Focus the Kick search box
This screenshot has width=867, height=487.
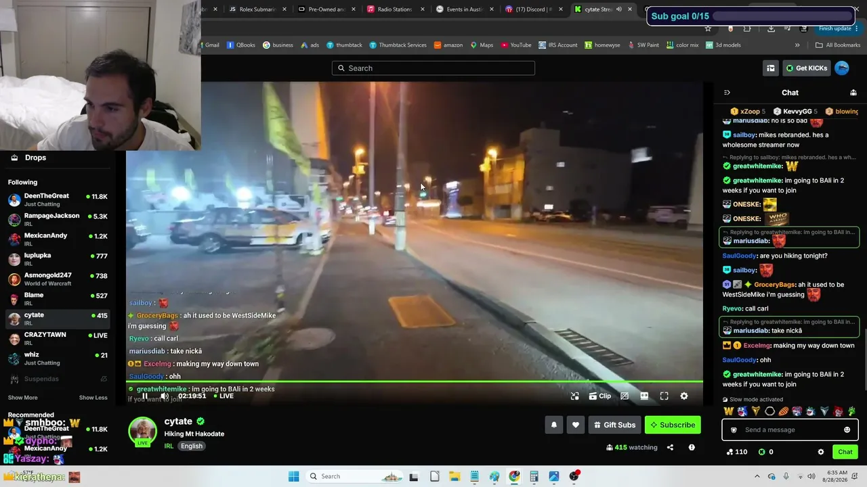point(433,68)
